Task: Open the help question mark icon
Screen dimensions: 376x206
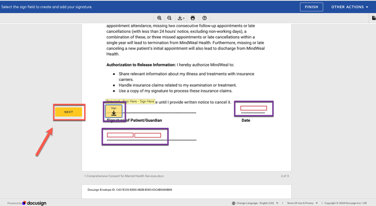Action: click(204, 18)
